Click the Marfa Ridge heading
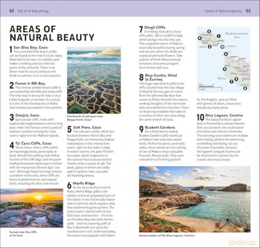 tap(84, 183)
